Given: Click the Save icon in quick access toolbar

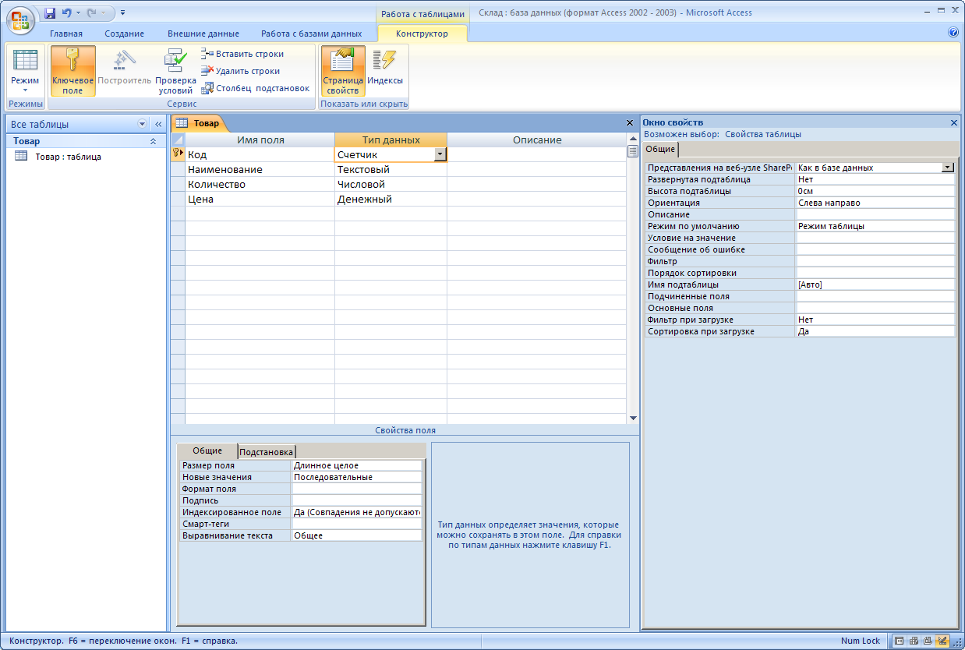Looking at the screenshot, I should [50, 12].
